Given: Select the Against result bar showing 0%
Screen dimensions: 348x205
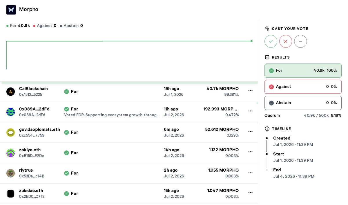Looking at the screenshot, I should coord(303,87).
